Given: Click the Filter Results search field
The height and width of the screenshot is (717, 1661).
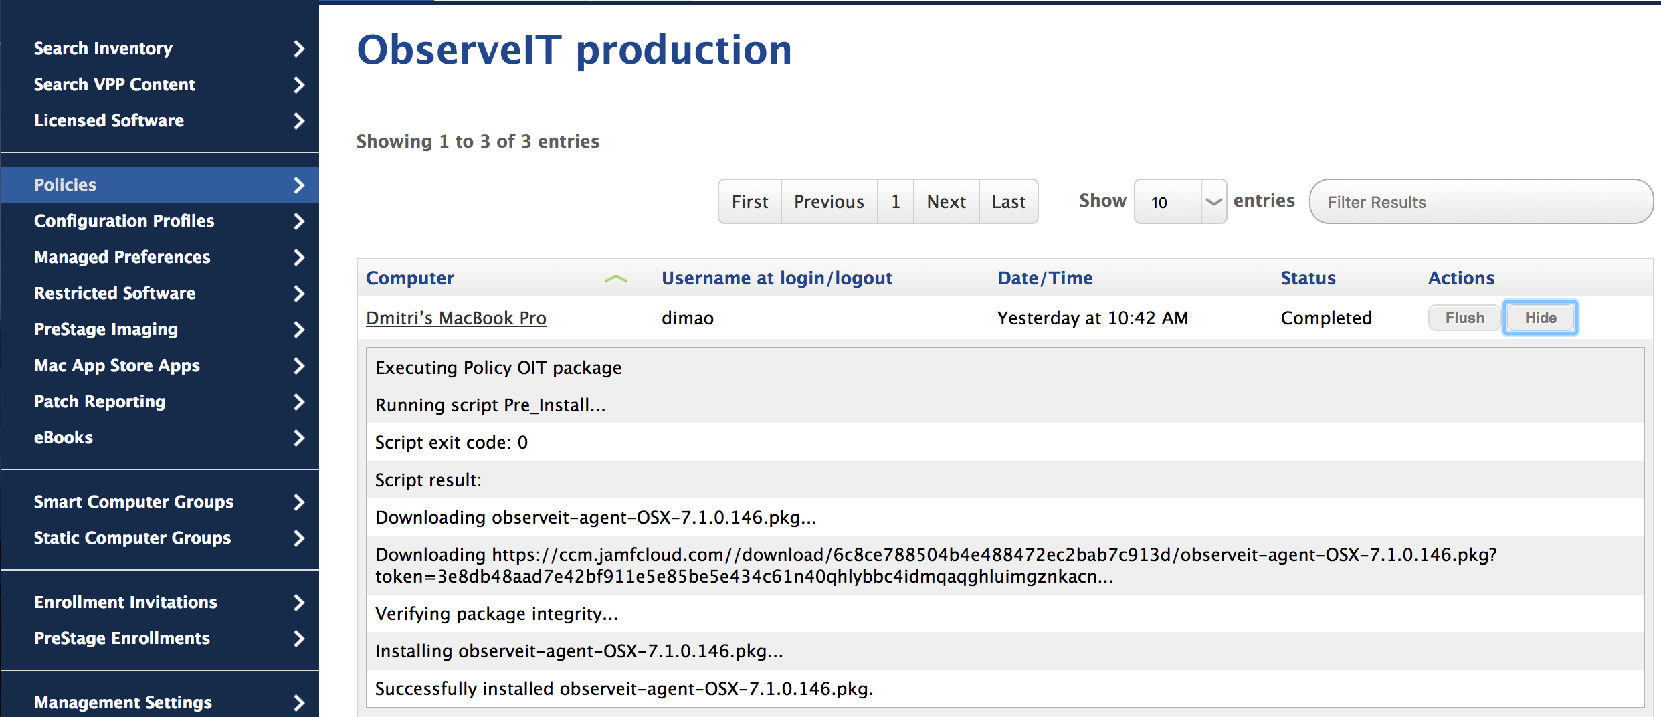Looking at the screenshot, I should coord(1480,202).
